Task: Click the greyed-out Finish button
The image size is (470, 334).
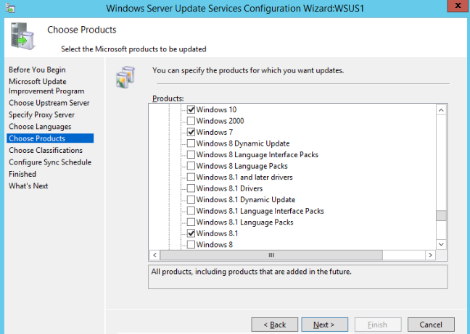Action: 378,325
